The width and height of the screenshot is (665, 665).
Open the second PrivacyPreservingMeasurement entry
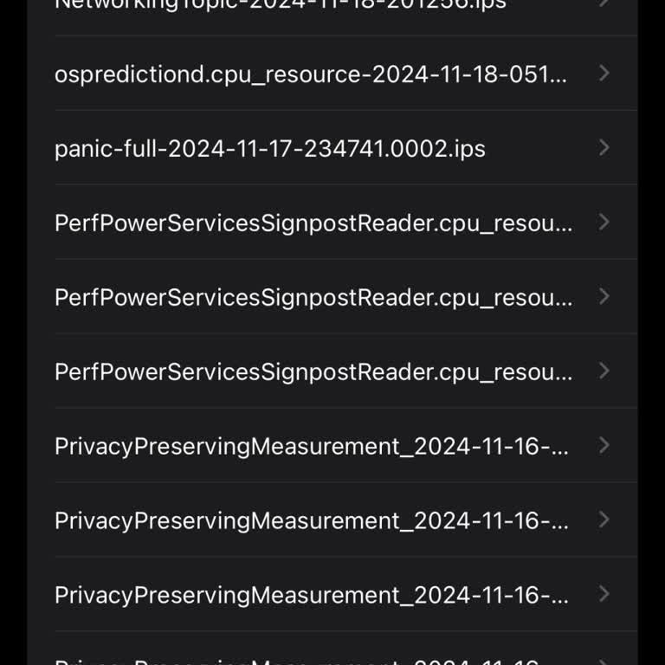click(x=312, y=521)
